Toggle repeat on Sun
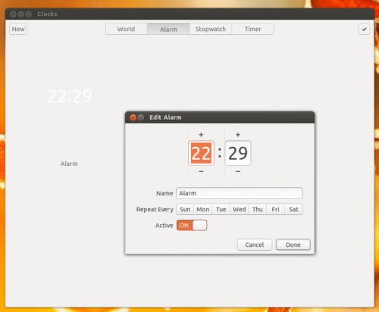Image resolution: width=379 pixels, height=312 pixels. [185, 209]
